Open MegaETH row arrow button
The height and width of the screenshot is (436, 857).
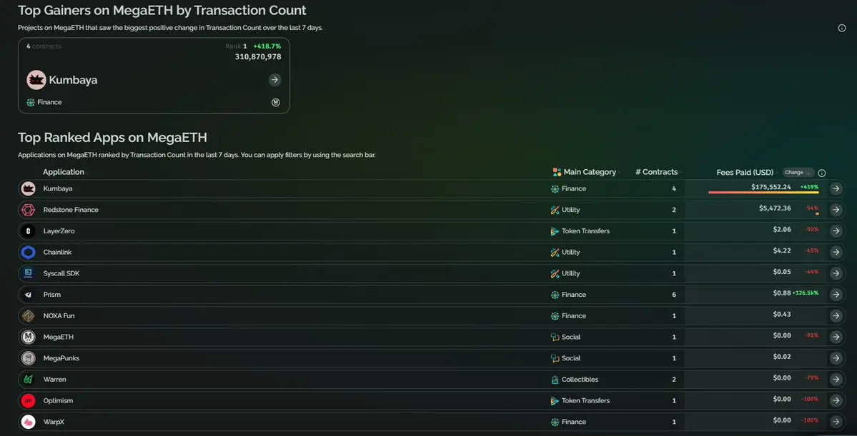click(836, 338)
